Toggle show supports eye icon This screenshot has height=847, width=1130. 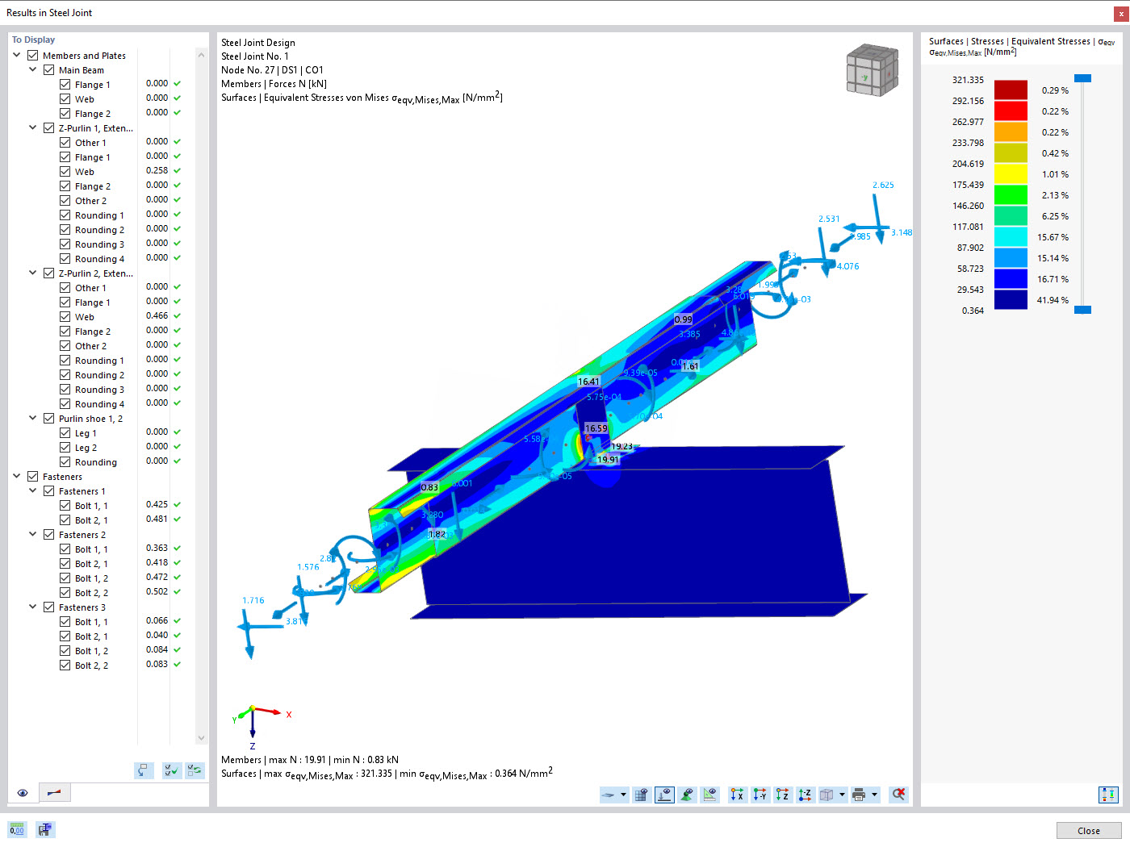pos(687,795)
